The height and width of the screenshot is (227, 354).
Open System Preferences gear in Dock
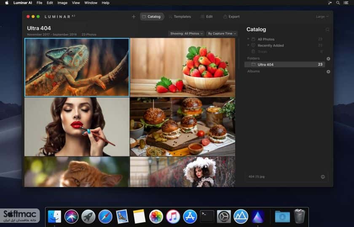tap(224, 216)
